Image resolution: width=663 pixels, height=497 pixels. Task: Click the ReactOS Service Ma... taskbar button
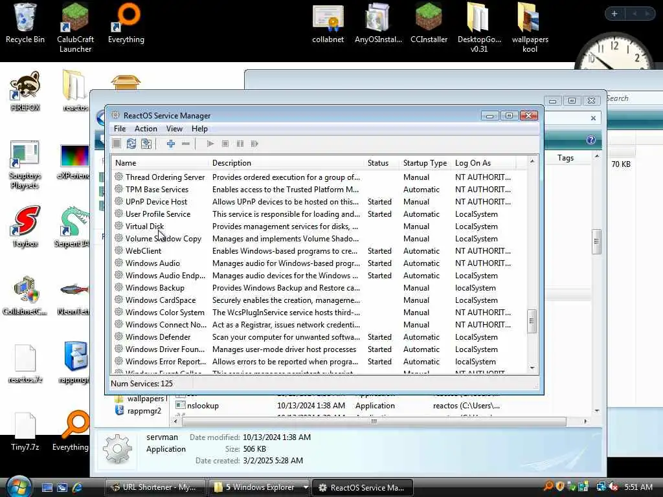tap(362, 487)
